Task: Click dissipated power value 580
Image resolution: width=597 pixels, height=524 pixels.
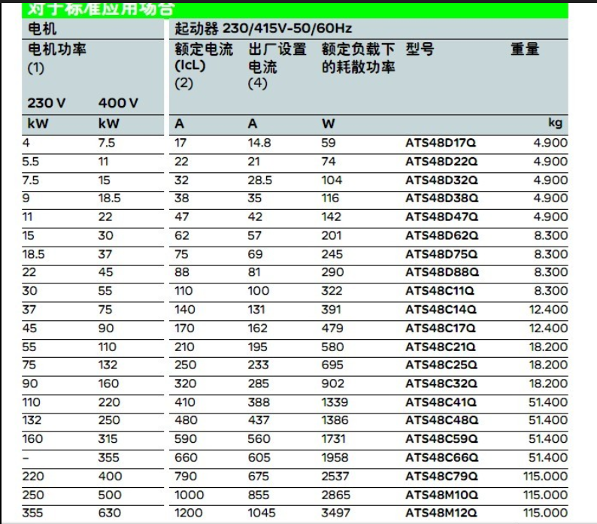Action: coord(332,347)
